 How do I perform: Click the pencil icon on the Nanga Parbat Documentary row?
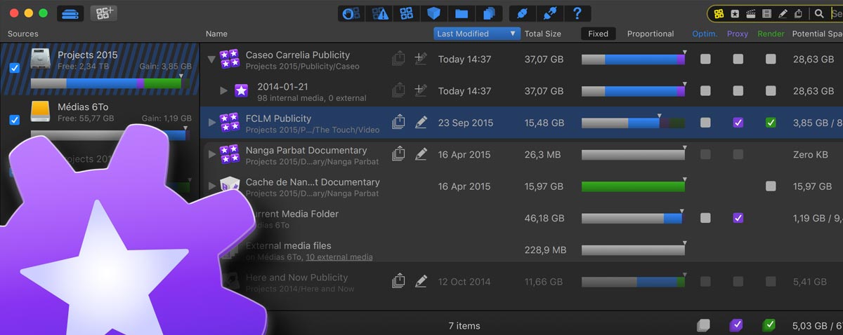[x=421, y=153]
